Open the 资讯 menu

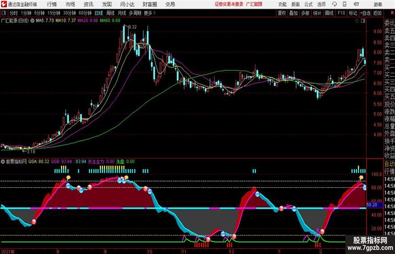pos(88,4)
